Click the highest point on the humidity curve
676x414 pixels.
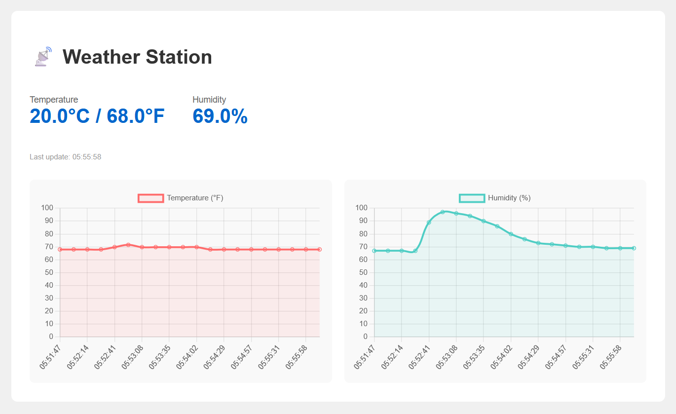tap(443, 212)
